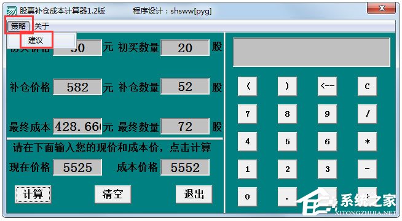Click calculator right parenthesis key
The height and width of the screenshot is (221, 402).
tap(287, 86)
